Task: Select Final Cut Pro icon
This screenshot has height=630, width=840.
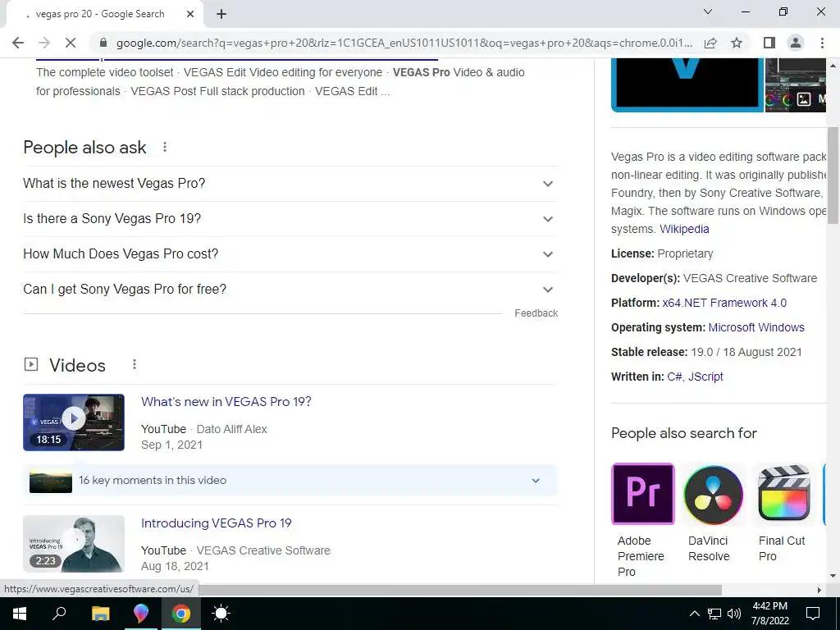Action: (x=784, y=494)
